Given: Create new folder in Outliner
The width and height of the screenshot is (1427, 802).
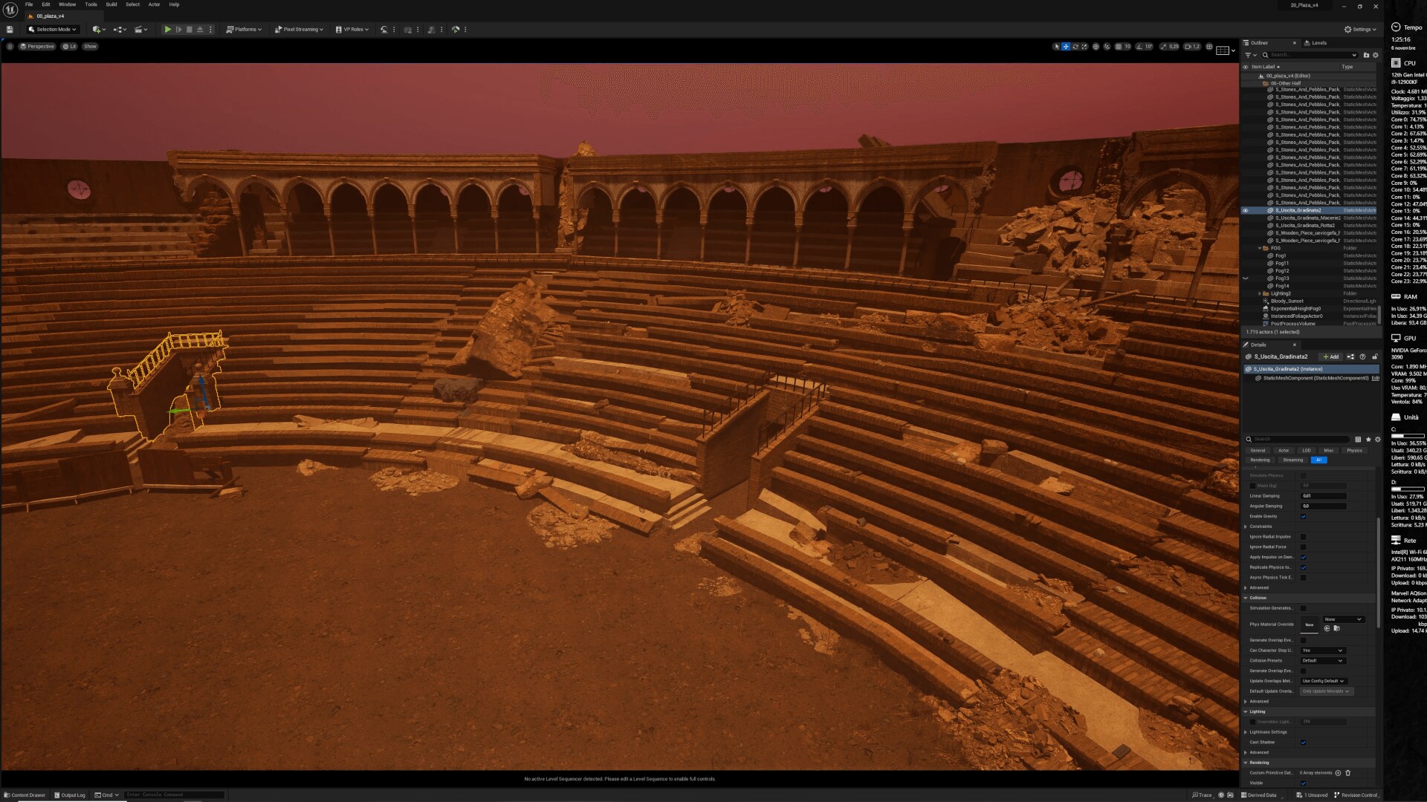Looking at the screenshot, I should 1366,55.
